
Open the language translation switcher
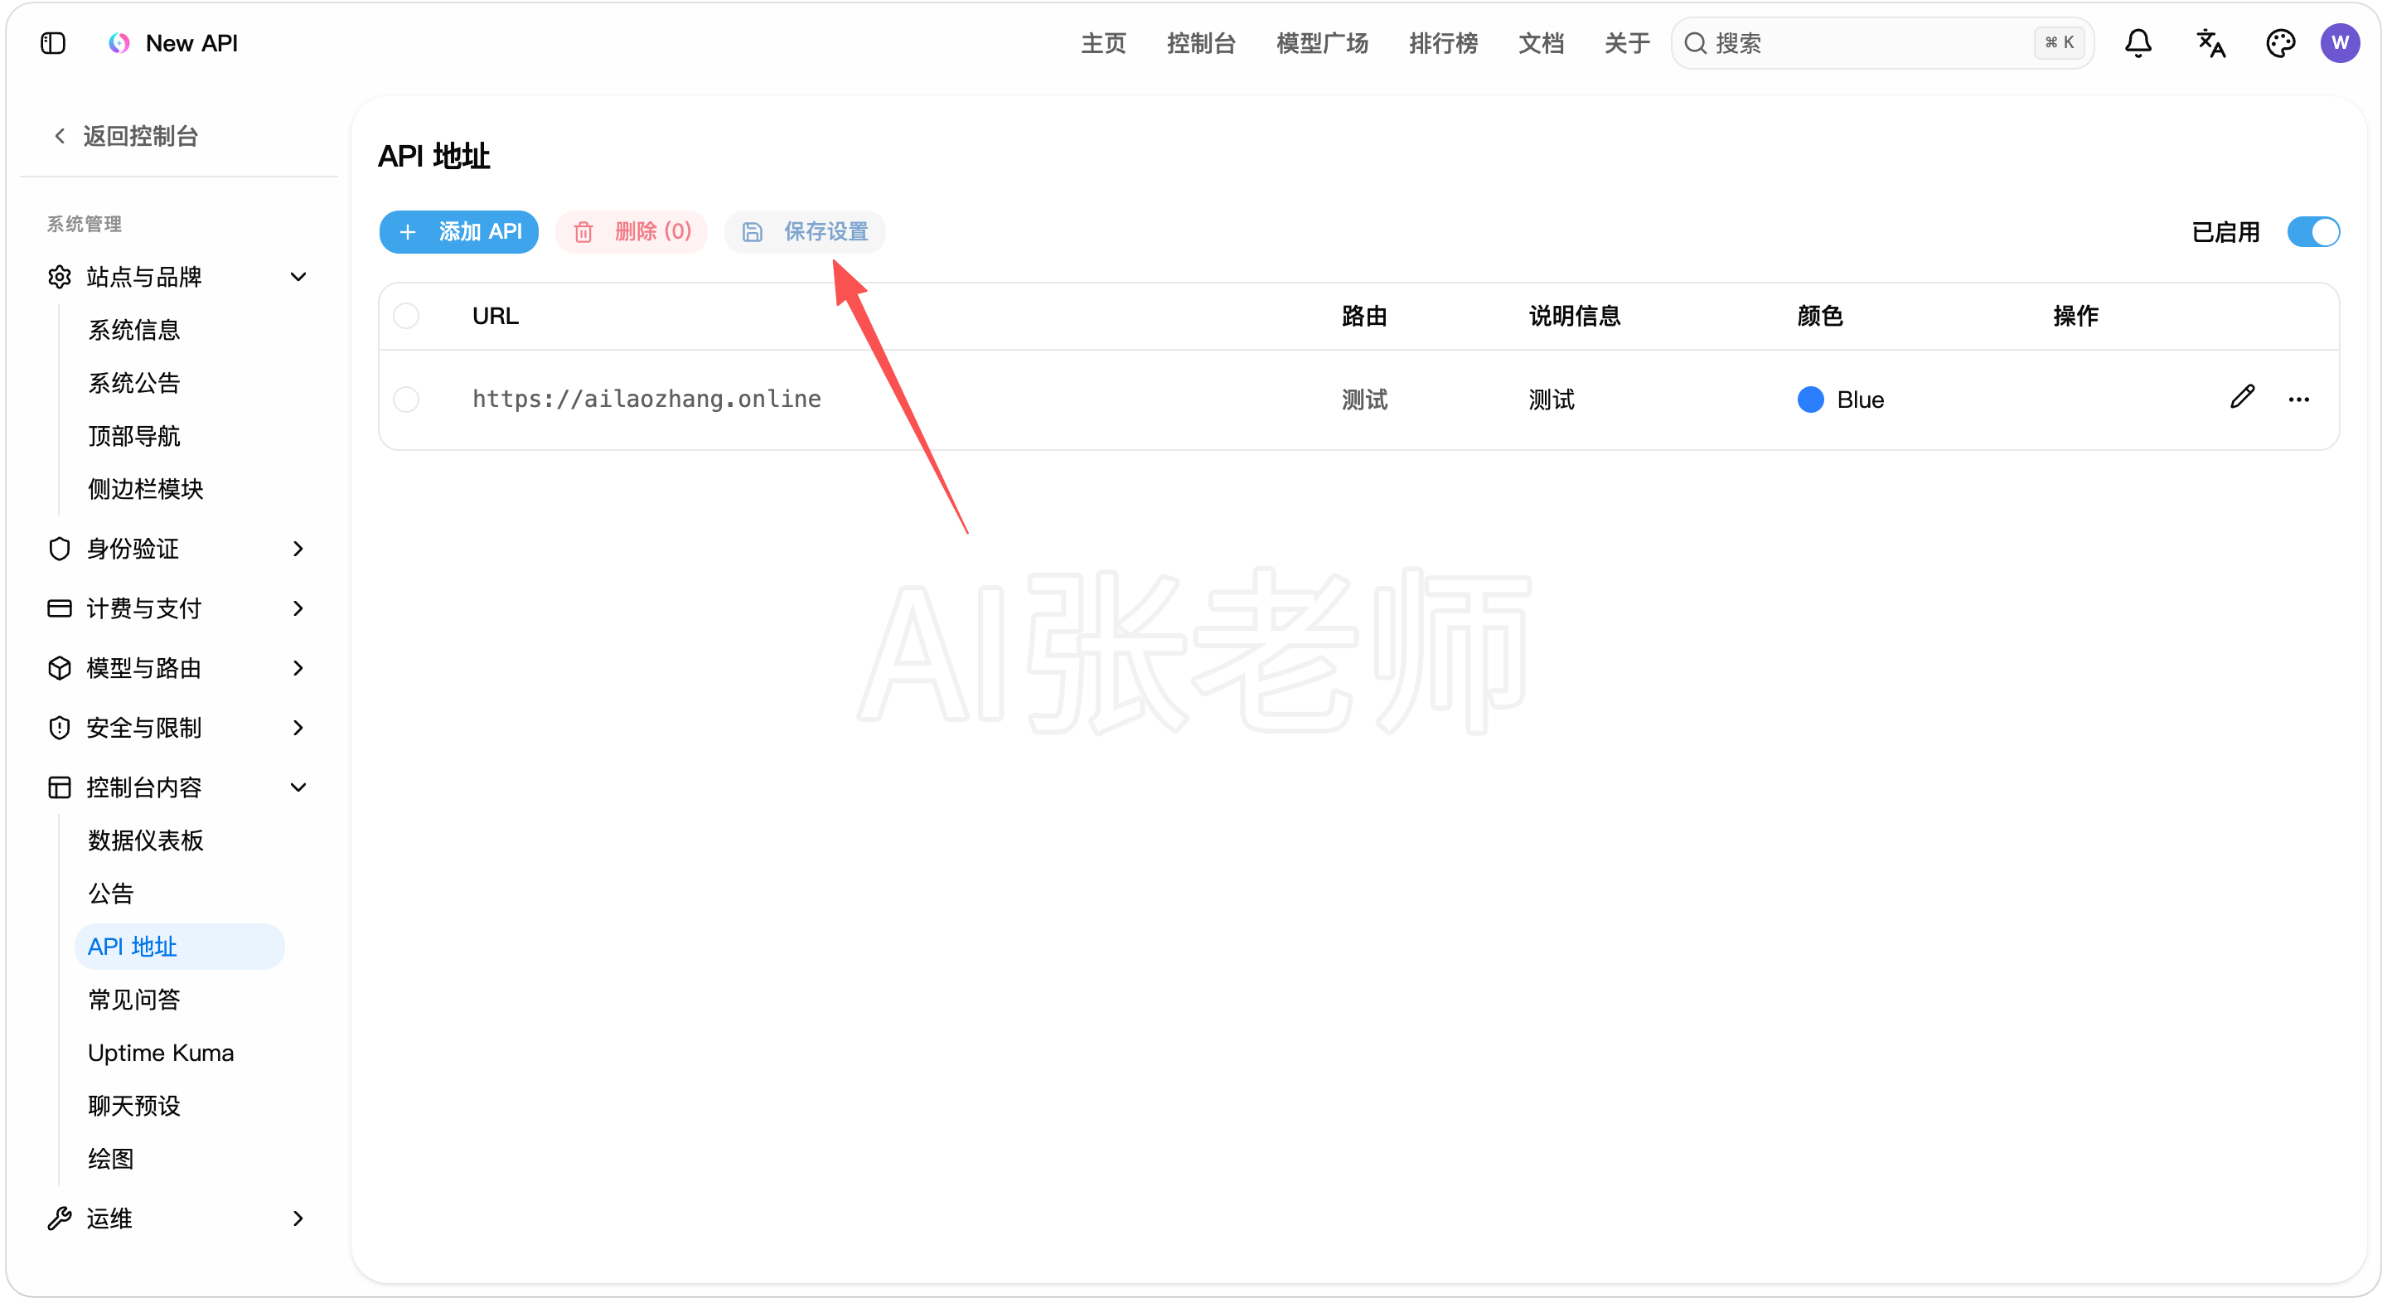[2211, 44]
